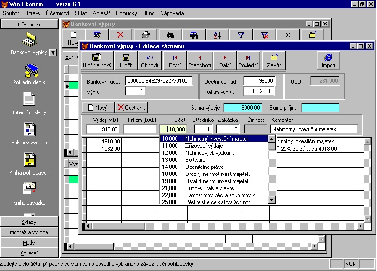Viewport: 377px width, 271px height.
Task: Expand the Bankovní výpisy sidebar dropdown arrow
Action: pyautogui.click(x=53, y=52)
